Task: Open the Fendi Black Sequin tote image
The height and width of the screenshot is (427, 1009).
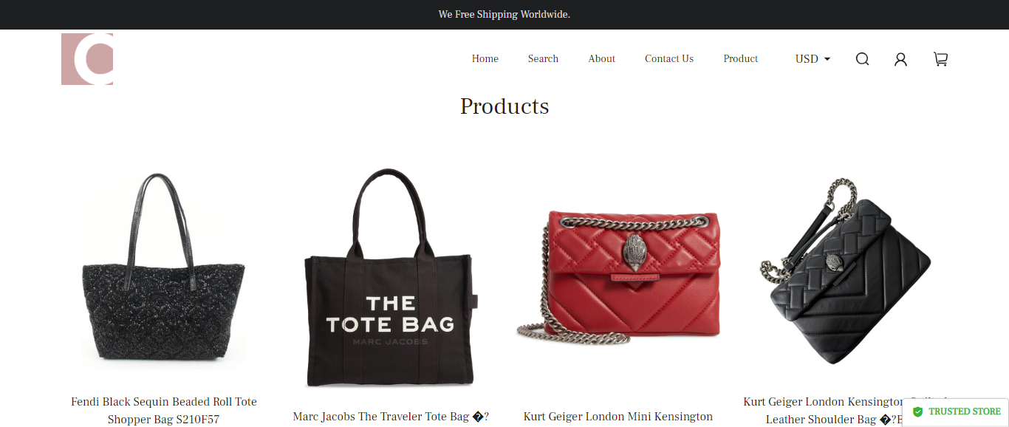Action: [x=164, y=272]
